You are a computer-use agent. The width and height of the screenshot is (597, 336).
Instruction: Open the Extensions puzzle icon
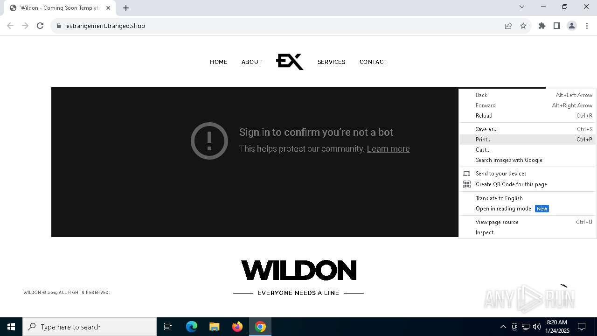coord(542,26)
